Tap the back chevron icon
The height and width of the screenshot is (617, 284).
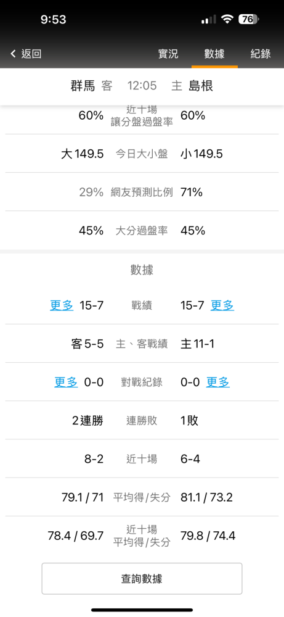click(14, 54)
